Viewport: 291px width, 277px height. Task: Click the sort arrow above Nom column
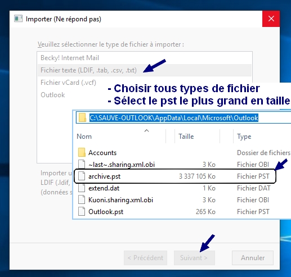(x=147, y=130)
